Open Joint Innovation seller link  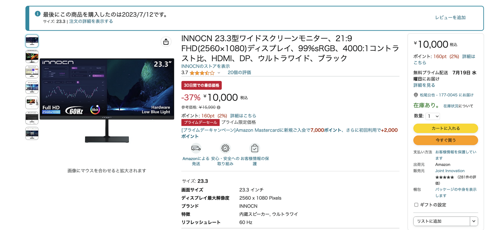pos(450,171)
